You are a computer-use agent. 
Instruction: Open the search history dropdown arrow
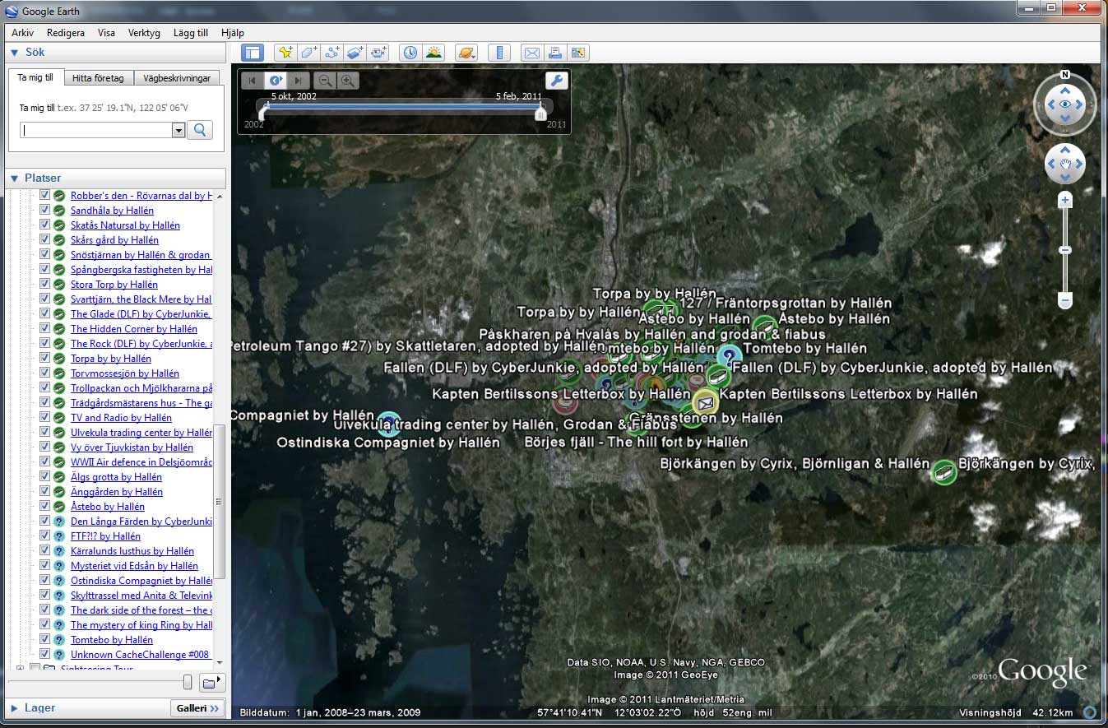coord(178,130)
